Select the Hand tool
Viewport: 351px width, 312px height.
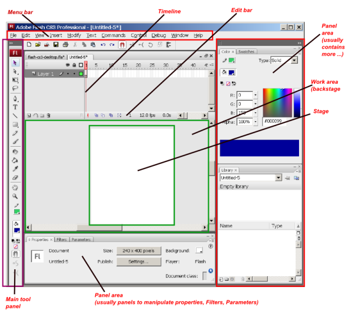15,188
